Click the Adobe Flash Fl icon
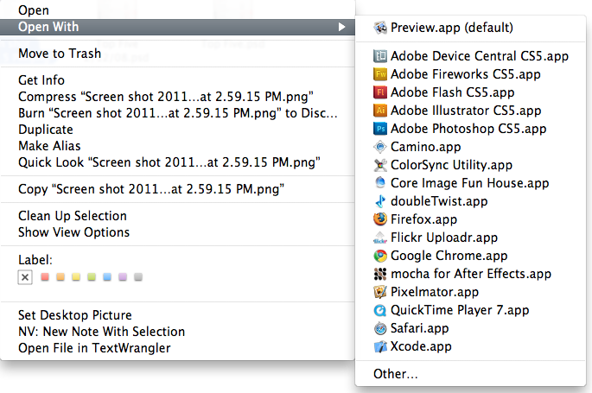Image resolution: width=592 pixels, height=393 pixels. 380,92
